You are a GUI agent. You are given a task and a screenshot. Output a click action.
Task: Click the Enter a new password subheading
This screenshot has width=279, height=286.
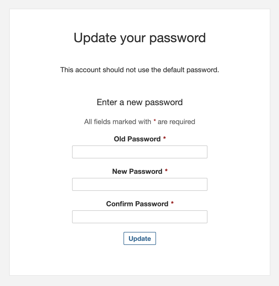point(139,102)
